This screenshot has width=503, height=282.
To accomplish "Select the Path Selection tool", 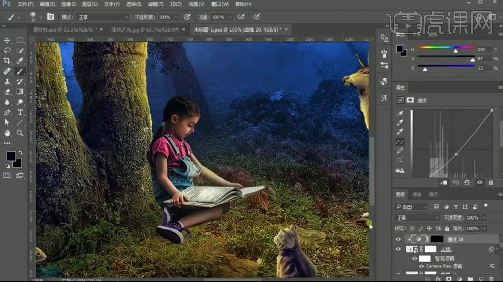I will [x=7, y=122].
